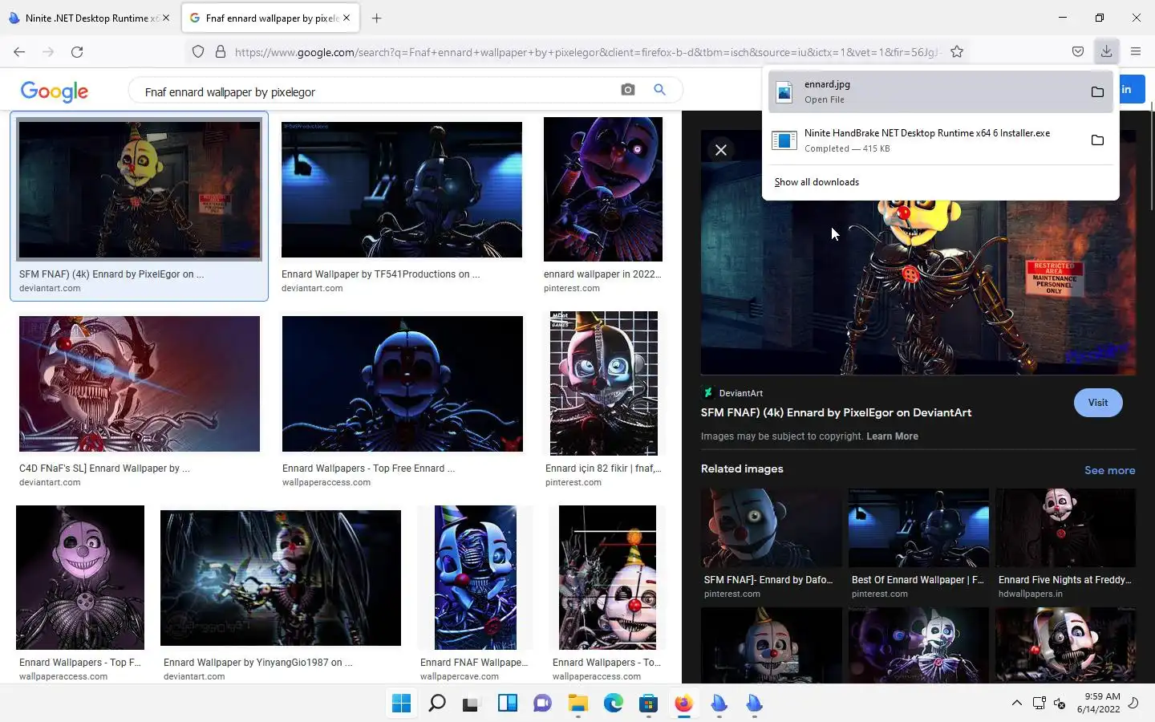Open related image SFM FNAF- Ennard by Dafo
The height and width of the screenshot is (722, 1155).
771,528
